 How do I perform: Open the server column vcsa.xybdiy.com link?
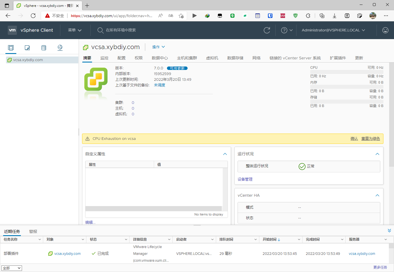point(362,253)
